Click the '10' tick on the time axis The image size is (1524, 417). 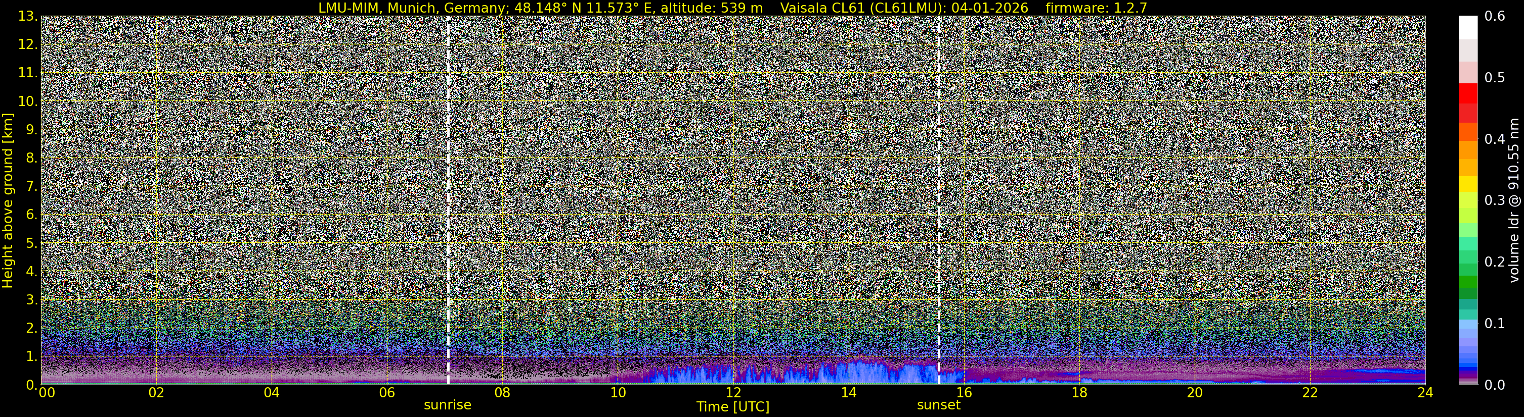coord(618,393)
